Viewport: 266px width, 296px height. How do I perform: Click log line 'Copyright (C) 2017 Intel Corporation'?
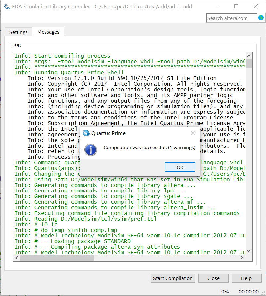click(135, 84)
